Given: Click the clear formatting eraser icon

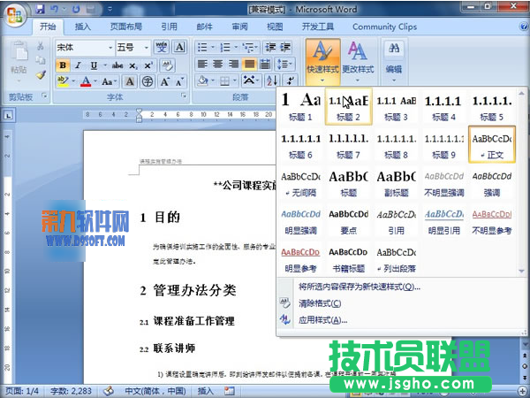Looking at the screenshot, I should 167,65.
